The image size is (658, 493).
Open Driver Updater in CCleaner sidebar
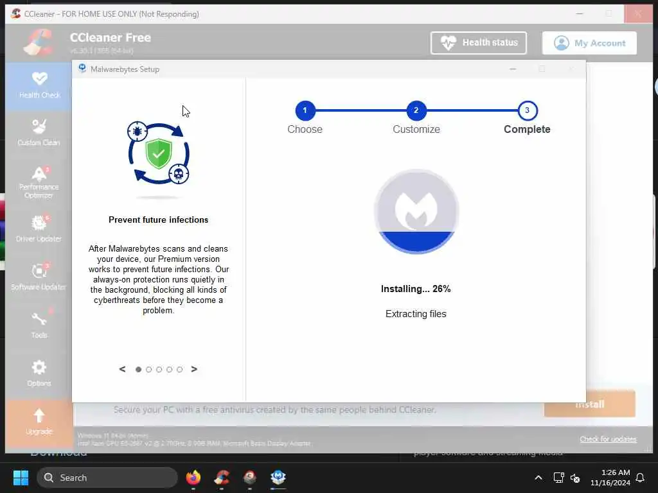39,229
